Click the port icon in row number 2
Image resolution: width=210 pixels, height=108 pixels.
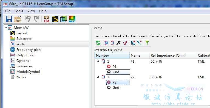click(103, 77)
